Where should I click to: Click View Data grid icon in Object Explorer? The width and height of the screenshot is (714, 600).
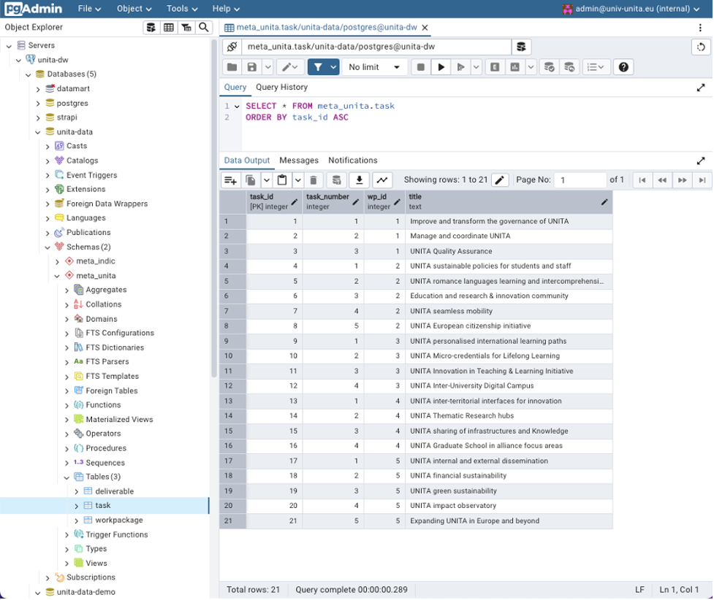169,27
